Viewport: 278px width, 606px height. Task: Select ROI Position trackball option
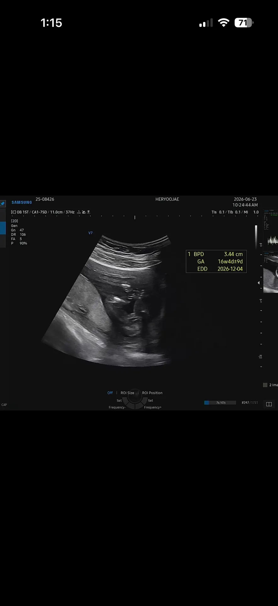pyautogui.click(x=152, y=393)
